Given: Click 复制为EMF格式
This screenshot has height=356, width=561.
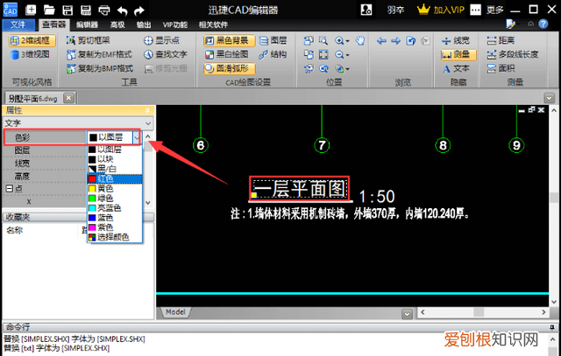Looking at the screenshot, I should pos(99,54).
